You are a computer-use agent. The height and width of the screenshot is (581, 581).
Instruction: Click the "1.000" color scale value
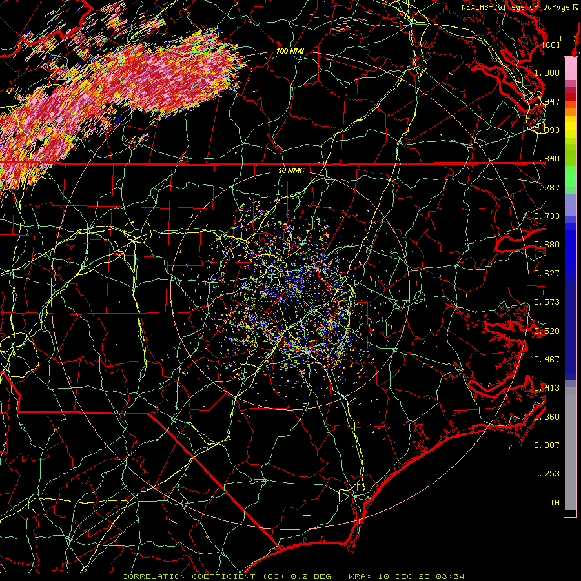pyautogui.click(x=547, y=72)
